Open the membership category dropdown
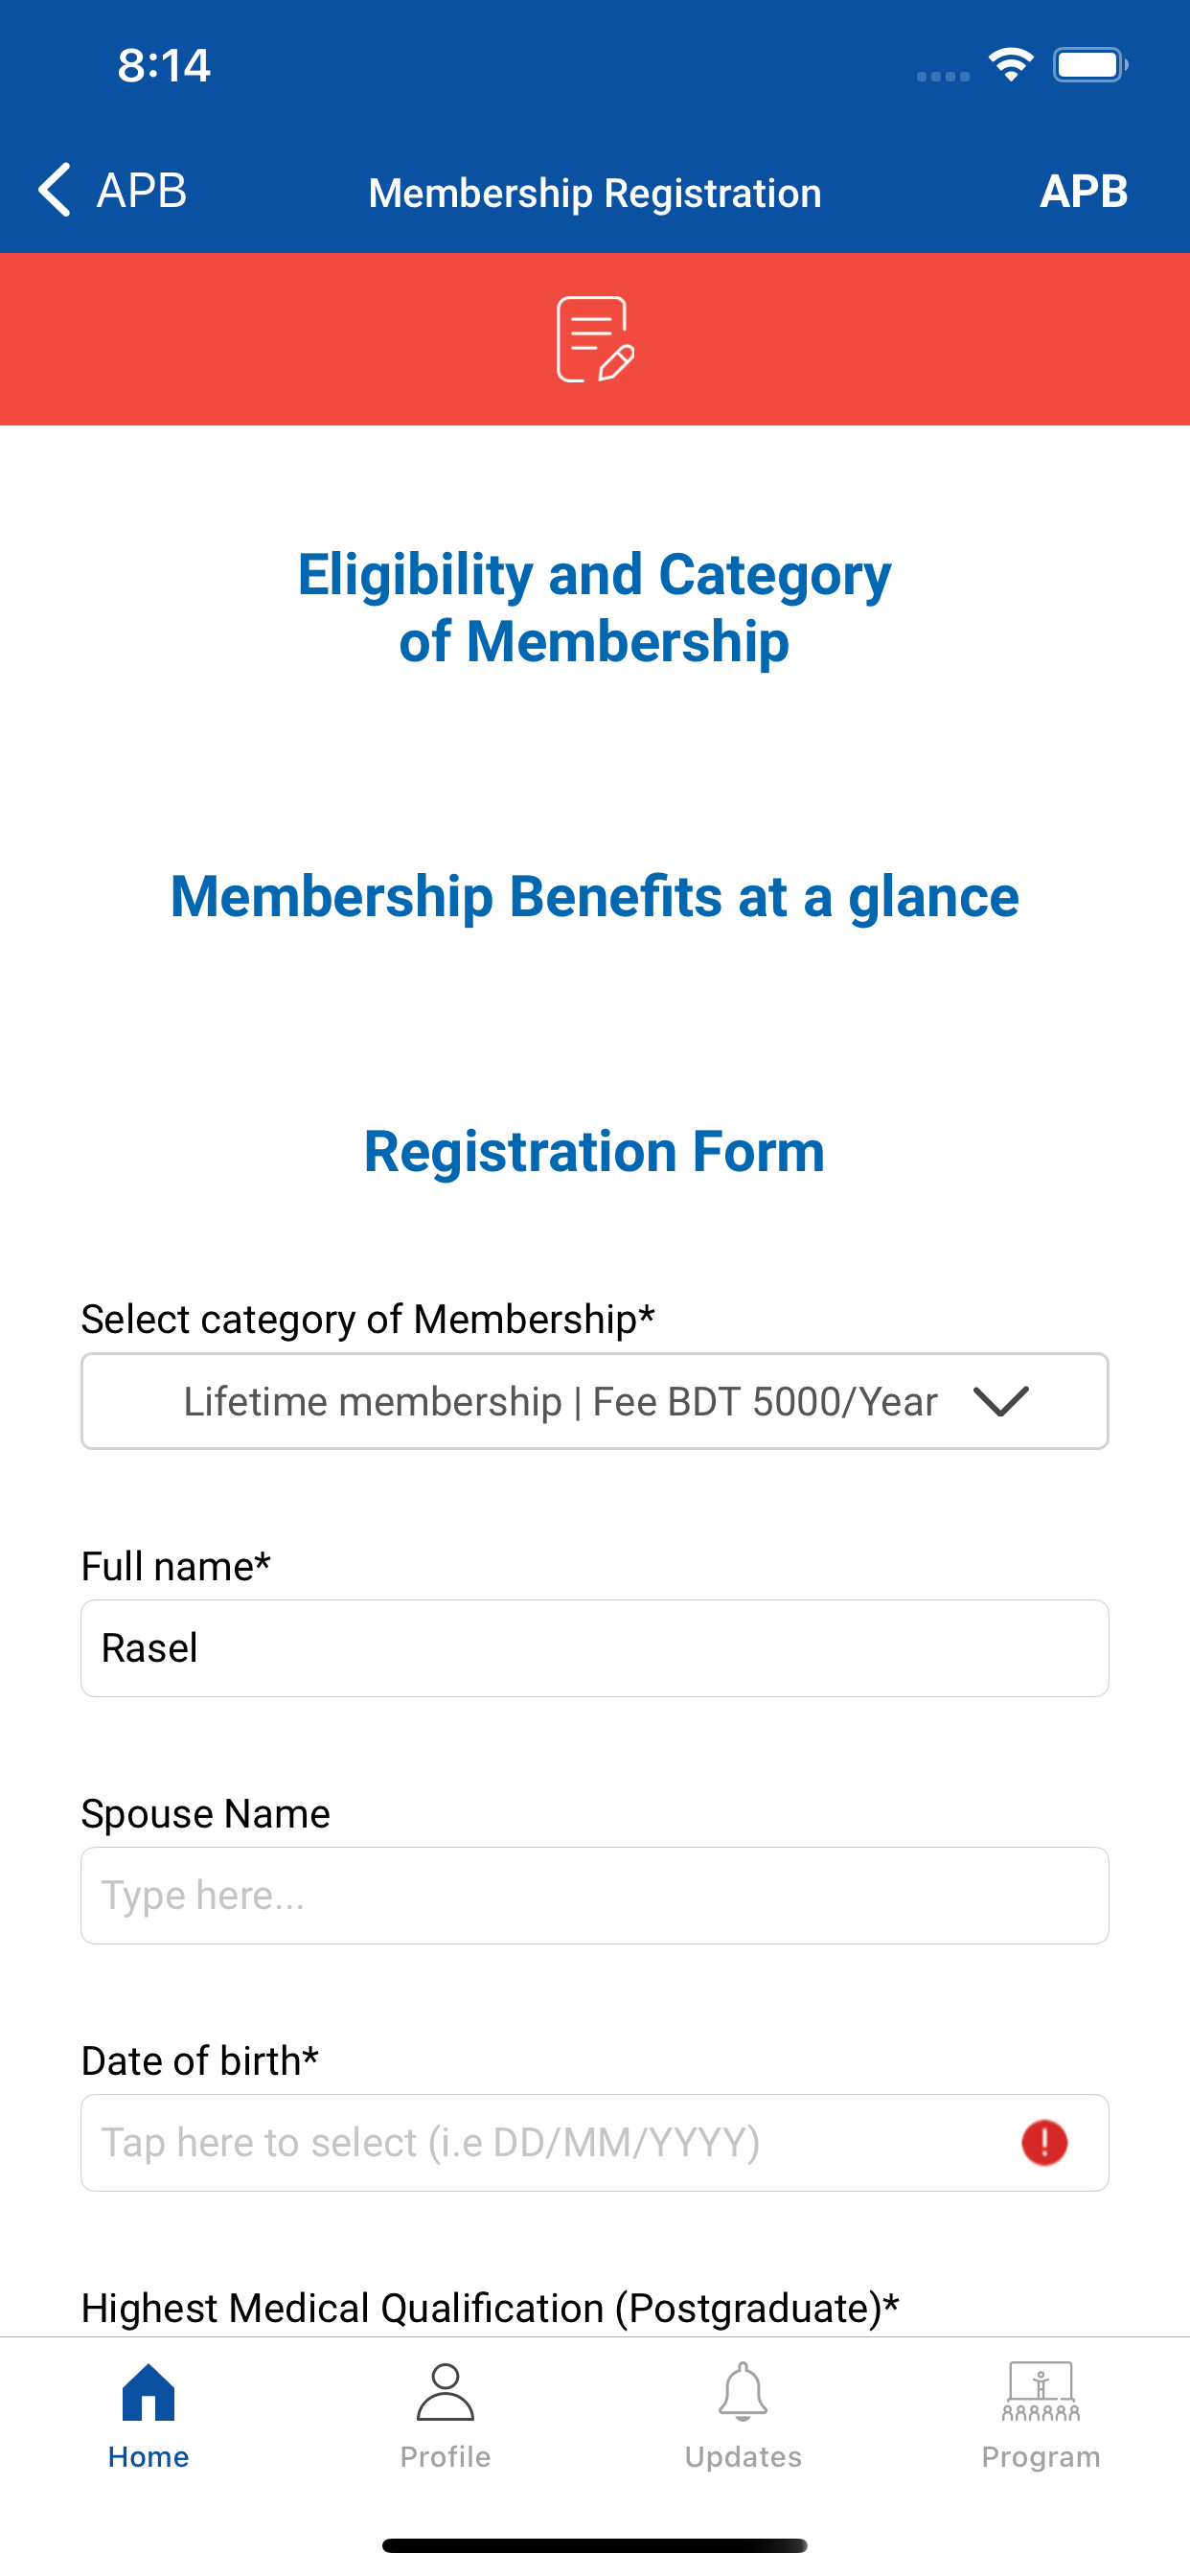Screen dimensions: 1190x2576 (x=595, y=1401)
